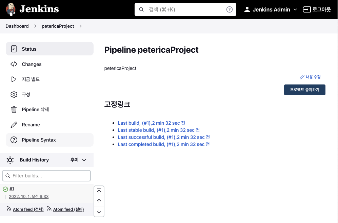Viewport: 338px width, 223px height.
Task: Click the 지금 빌드 play triangle icon
Action: coord(14,79)
